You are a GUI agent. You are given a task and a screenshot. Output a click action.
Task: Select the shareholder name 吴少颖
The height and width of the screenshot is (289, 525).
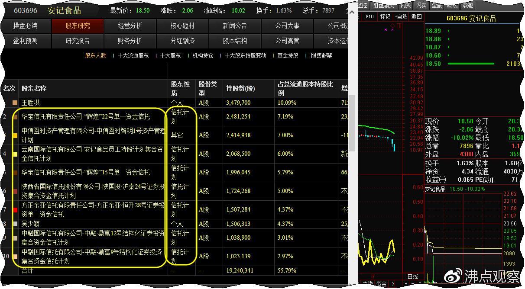coord(31,224)
